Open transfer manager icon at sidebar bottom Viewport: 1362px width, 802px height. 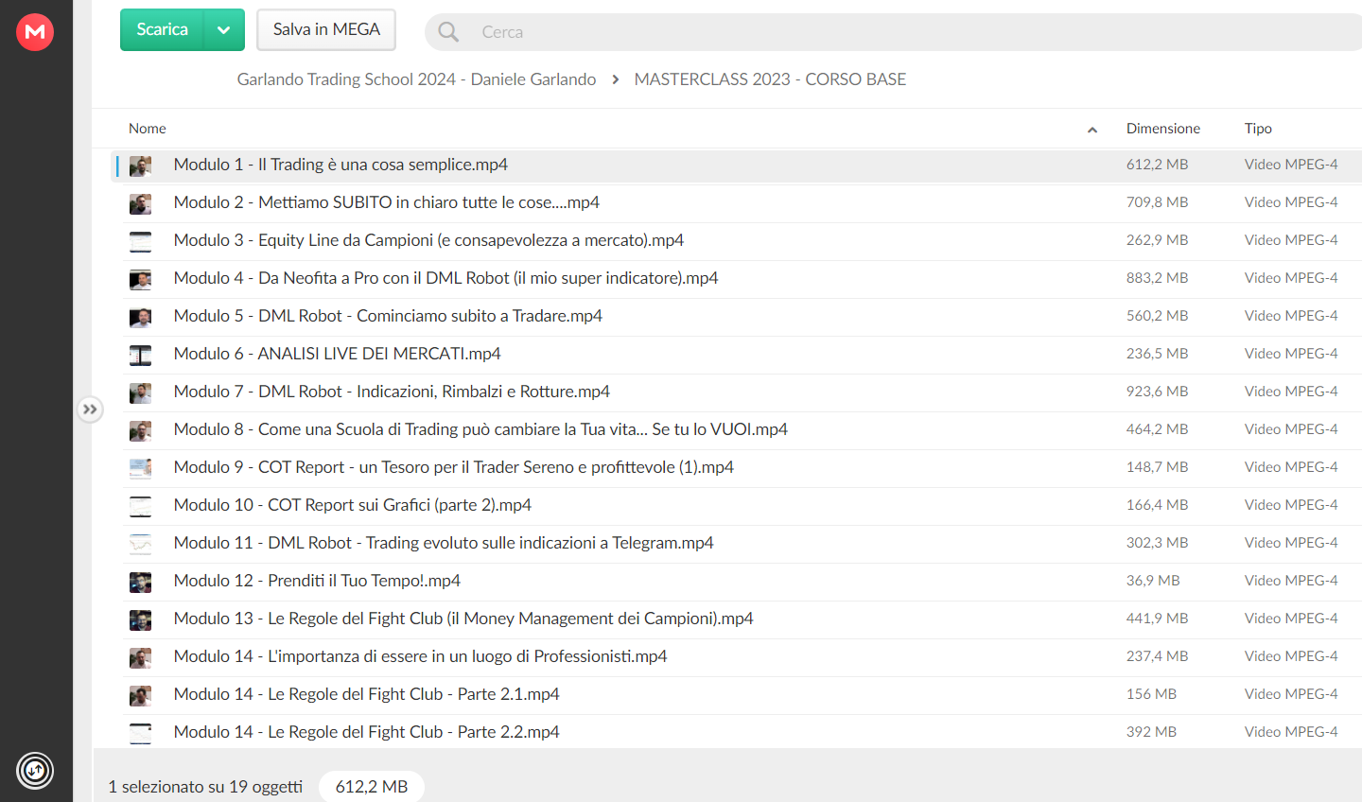(x=35, y=771)
